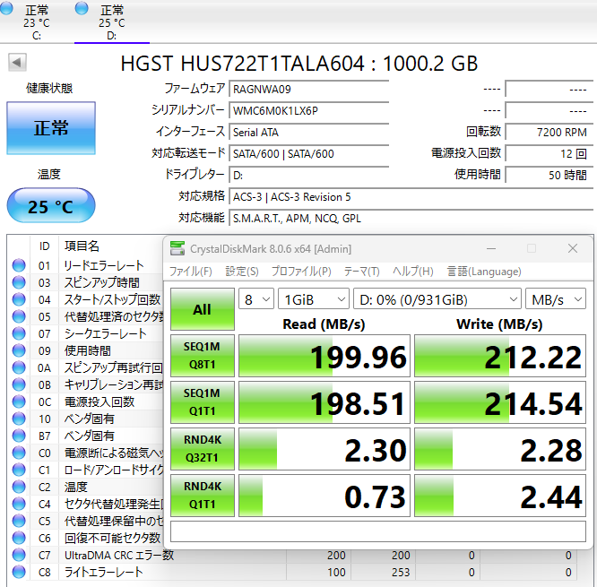This screenshot has height=587, width=597.
Task: Click status dot for attribute 05
Action: 19,316
